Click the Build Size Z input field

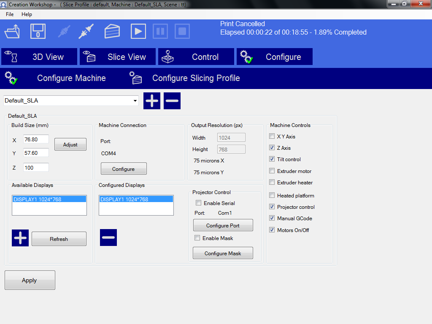36,167
